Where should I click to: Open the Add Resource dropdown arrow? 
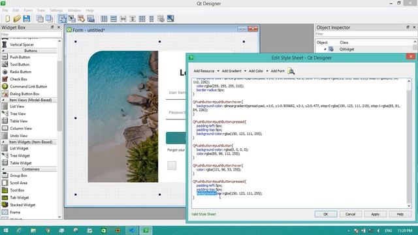click(x=218, y=71)
